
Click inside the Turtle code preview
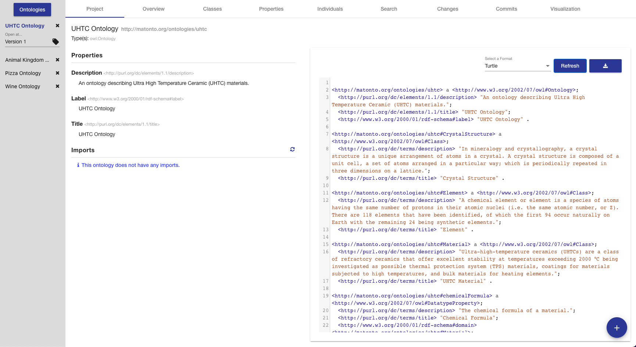[474, 206]
